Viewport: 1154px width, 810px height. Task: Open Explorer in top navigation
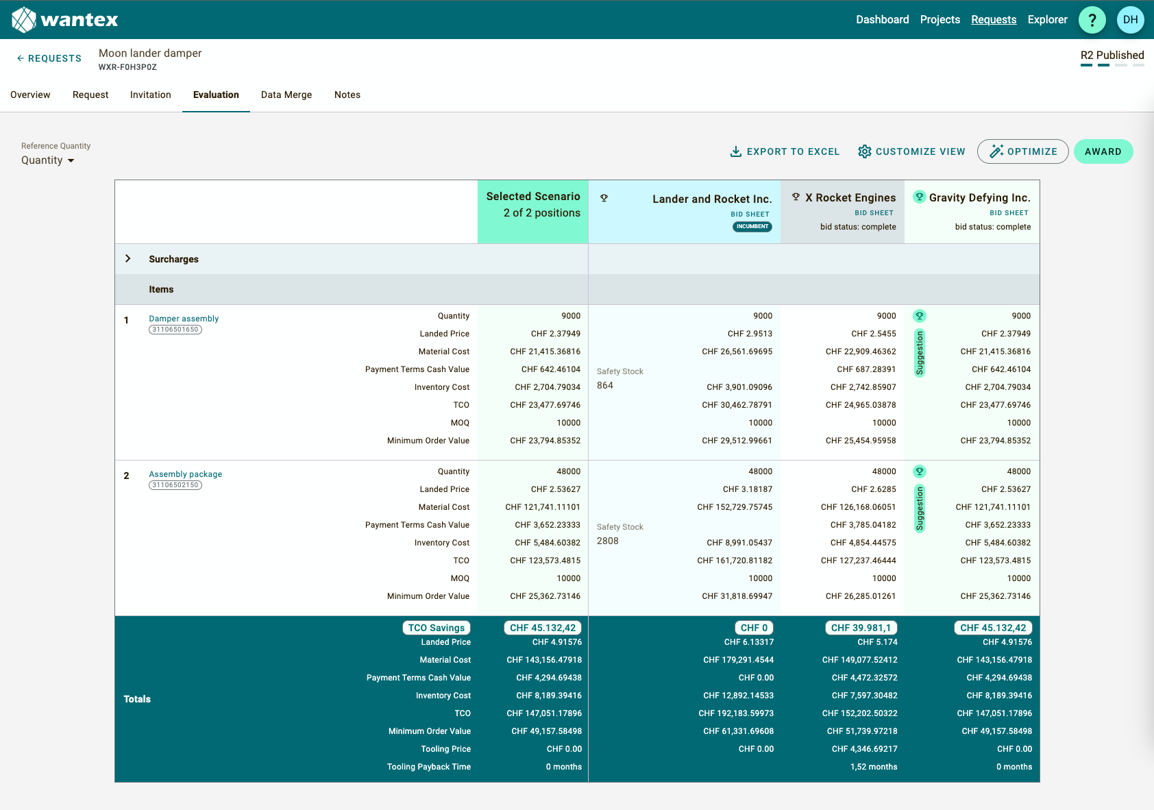(1048, 20)
